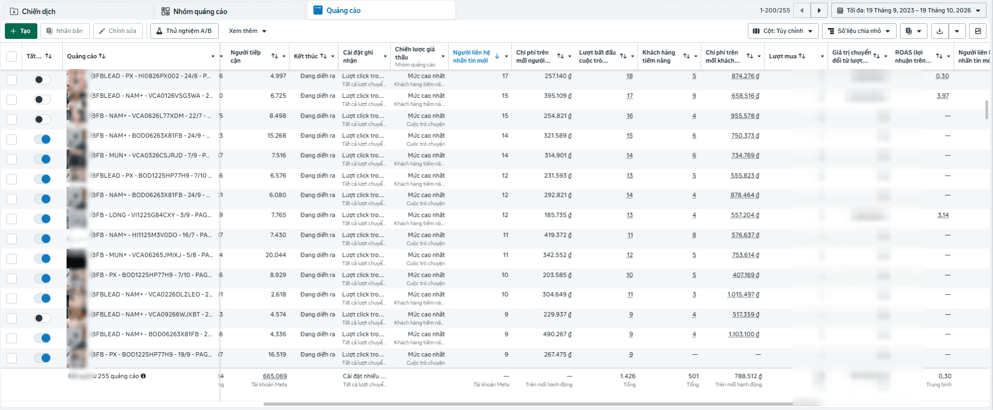This screenshot has height=410, width=993.
Task: Open the Số liệu chia nhỏ breakdown dropdown
Action: click(859, 31)
